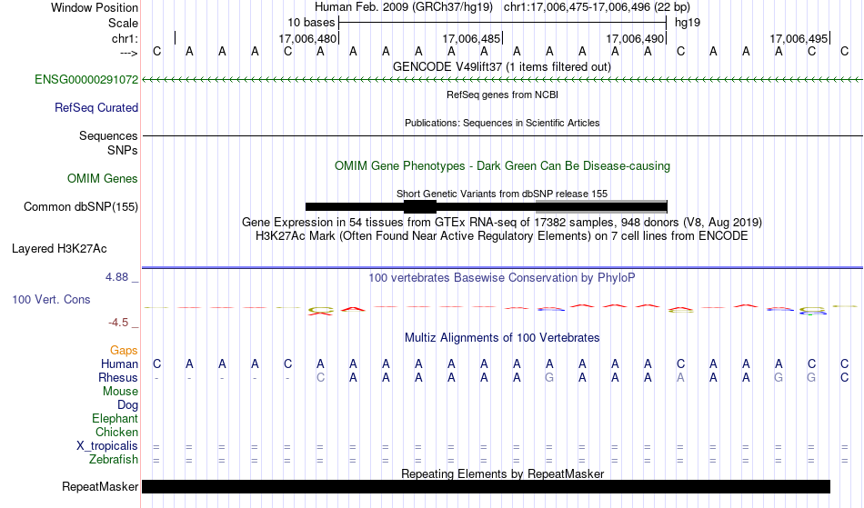Click the Scale label
The image size is (864, 508).
[x=124, y=23]
